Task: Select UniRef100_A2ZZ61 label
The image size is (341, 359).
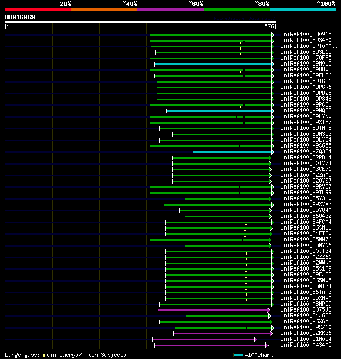Action: (x=306, y=257)
